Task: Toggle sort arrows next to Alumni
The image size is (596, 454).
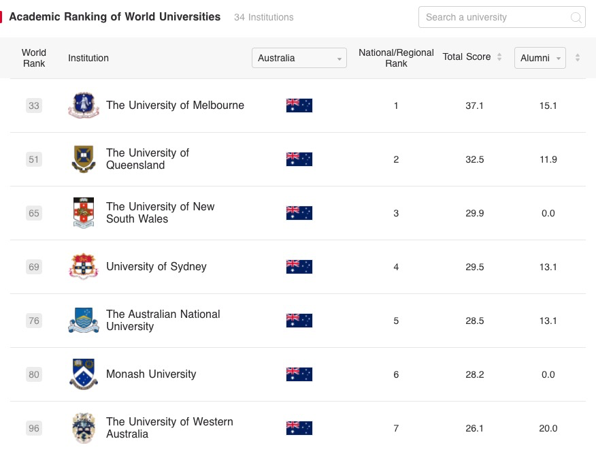Action: coord(578,58)
